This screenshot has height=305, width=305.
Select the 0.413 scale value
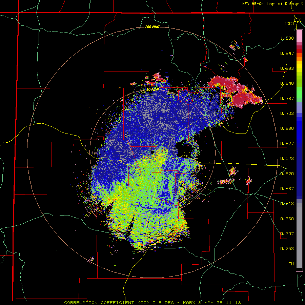tap(287, 204)
